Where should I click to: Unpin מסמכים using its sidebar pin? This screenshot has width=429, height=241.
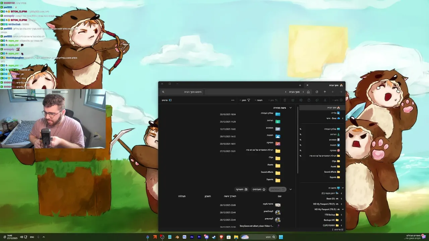tap(300, 140)
